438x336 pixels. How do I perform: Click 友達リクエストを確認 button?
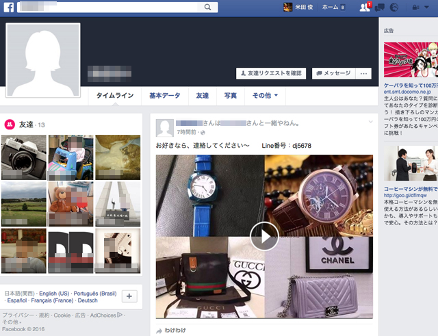(271, 73)
